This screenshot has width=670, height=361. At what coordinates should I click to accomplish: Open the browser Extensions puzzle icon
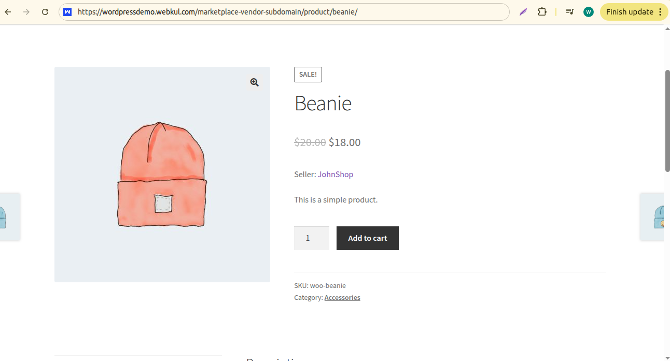[542, 11]
